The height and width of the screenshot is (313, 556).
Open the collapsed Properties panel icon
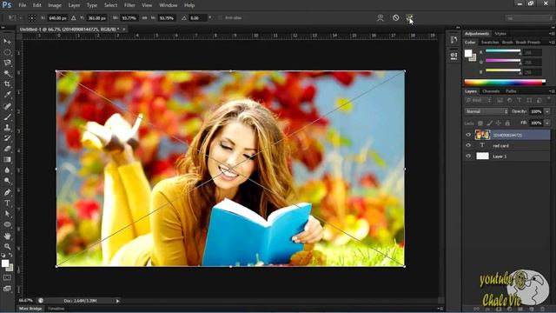pos(453,56)
